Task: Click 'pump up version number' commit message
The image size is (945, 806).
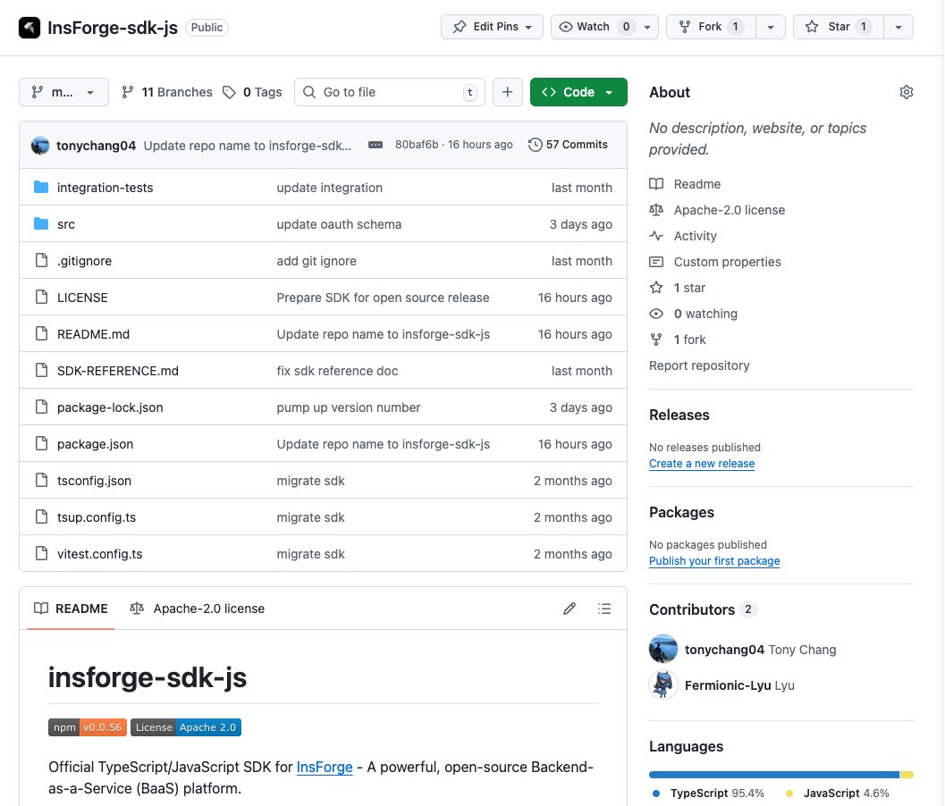Action: coord(349,407)
